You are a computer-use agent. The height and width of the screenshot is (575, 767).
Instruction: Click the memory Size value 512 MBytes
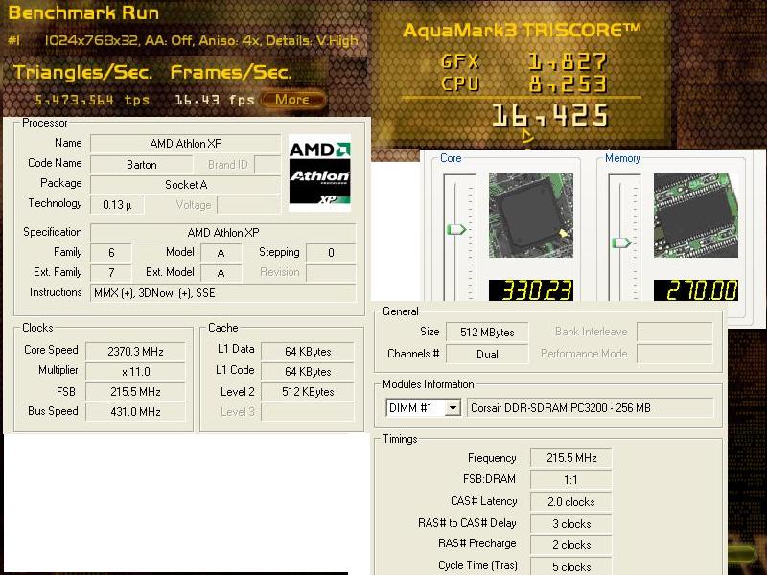(487, 333)
